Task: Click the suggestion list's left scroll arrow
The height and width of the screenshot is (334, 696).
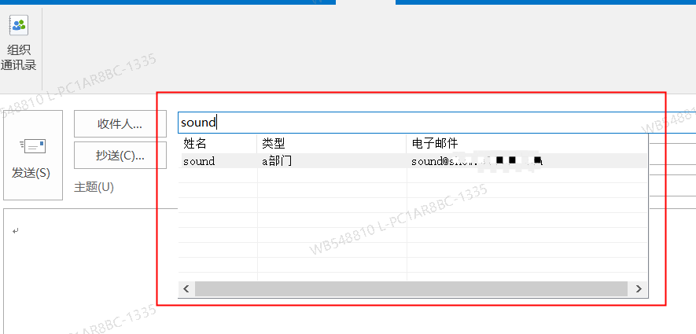Action: pos(186,289)
